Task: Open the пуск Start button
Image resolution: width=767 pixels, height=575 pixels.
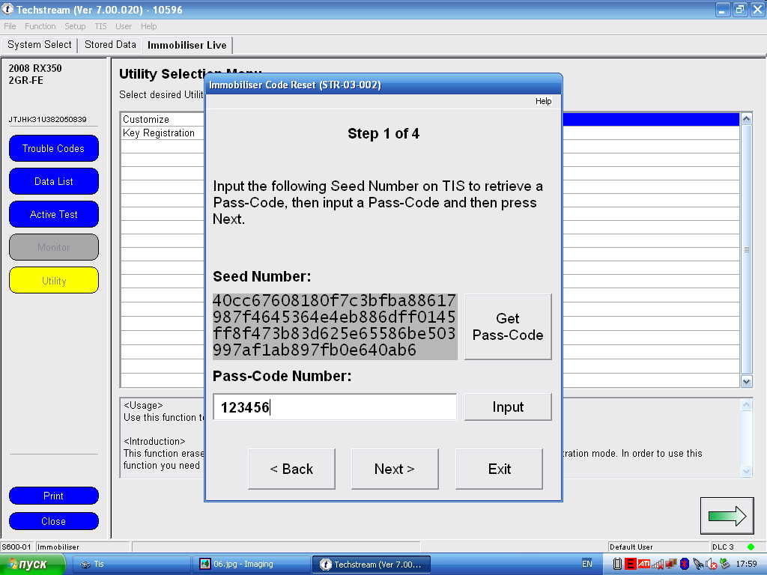Action: click(x=32, y=565)
